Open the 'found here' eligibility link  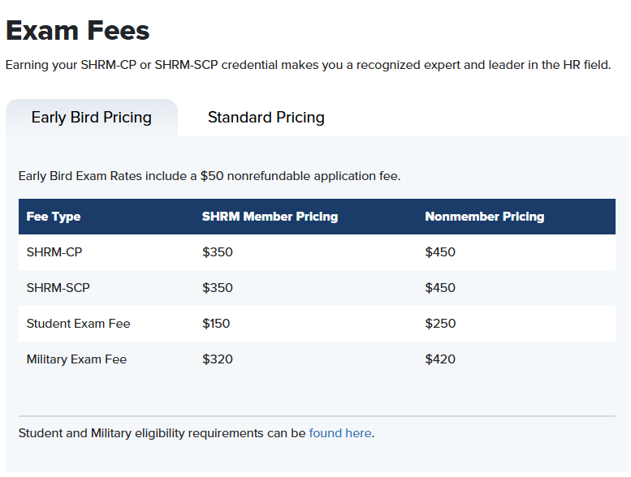[x=340, y=433]
